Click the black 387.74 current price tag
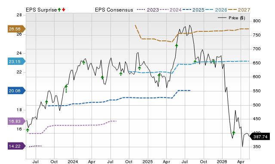Image resolution: width=275 pixels, height=164 pixels. (260, 137)
